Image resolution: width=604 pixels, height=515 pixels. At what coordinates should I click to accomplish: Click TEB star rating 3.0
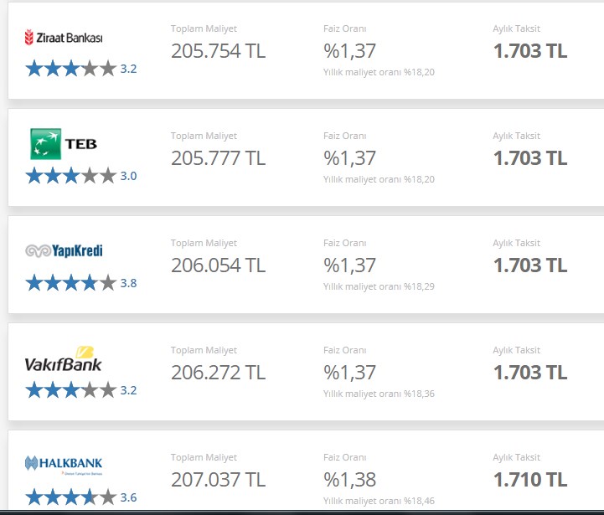pyautogui.click(x=81, y=176)
